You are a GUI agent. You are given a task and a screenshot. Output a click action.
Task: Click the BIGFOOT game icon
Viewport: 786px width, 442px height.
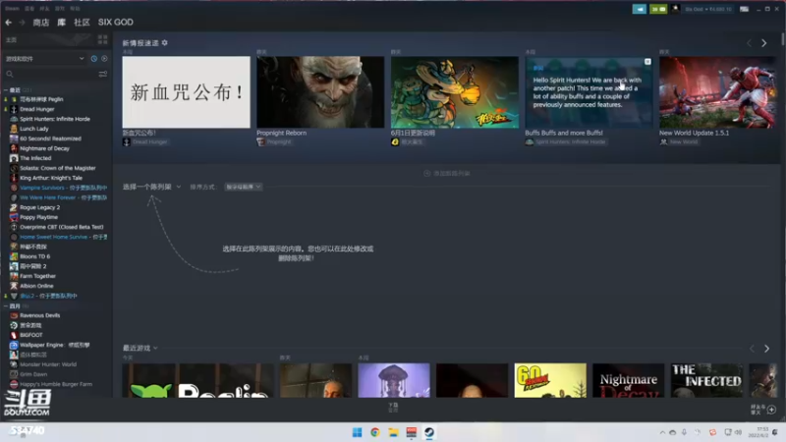click(14, 335)
